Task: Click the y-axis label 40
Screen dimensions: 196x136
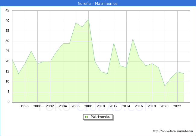Action: (7, 21)
